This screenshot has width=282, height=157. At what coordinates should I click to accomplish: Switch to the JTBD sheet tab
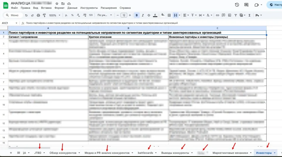38,153
